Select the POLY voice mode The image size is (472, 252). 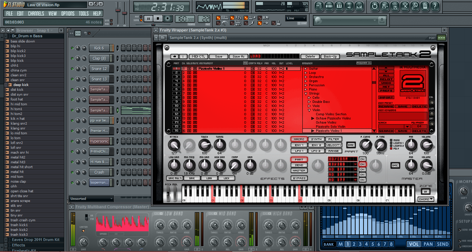click(391, 148)
